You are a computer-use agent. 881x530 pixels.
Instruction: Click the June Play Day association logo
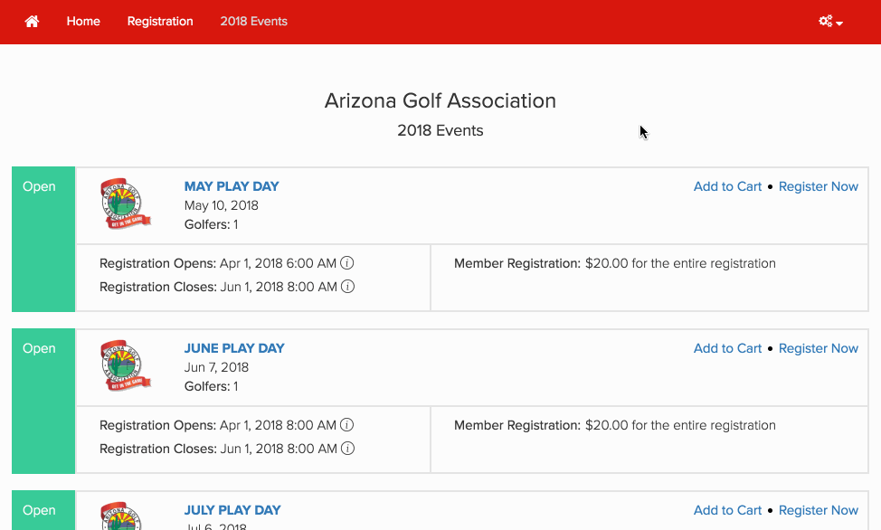click(x=126, y=365)
